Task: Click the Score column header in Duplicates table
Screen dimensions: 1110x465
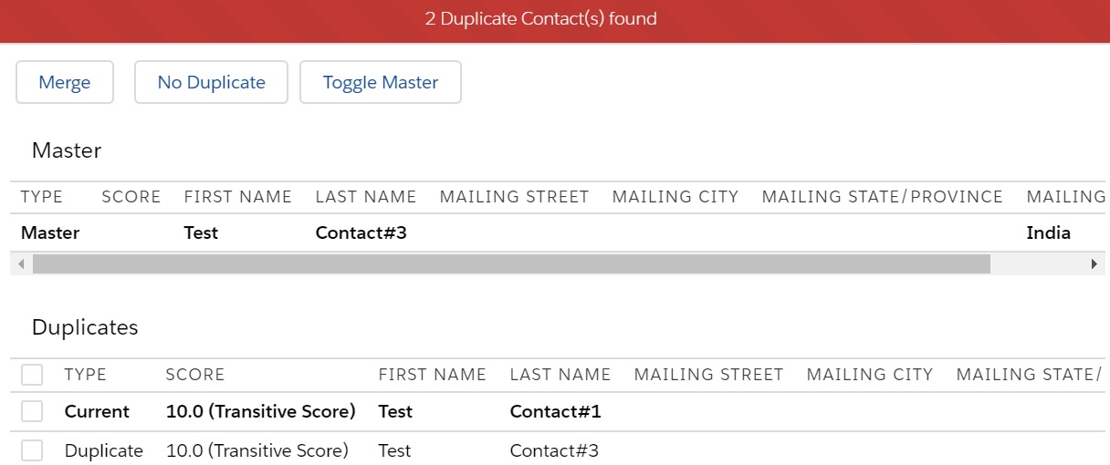Action: (194, 375)
